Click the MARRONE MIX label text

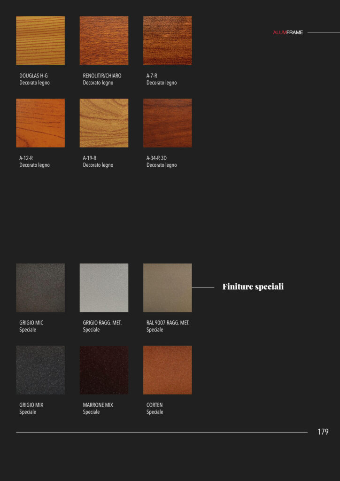point(98,405)
